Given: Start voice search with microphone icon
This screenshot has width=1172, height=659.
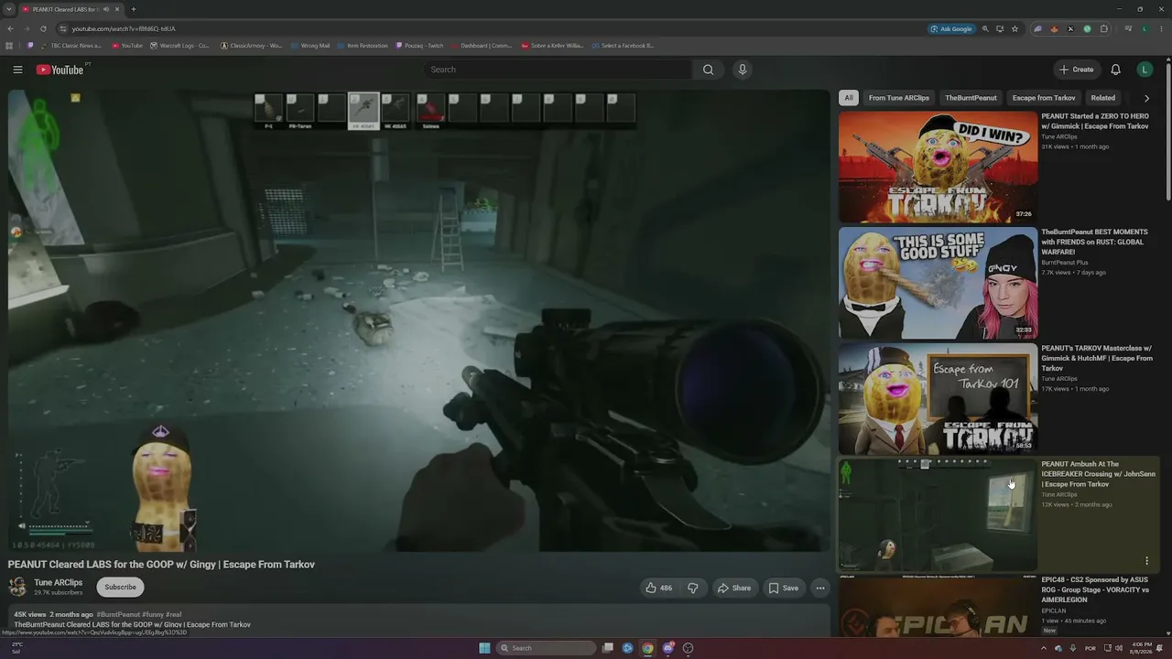Looking at the screenshot, I should [743, 70].
